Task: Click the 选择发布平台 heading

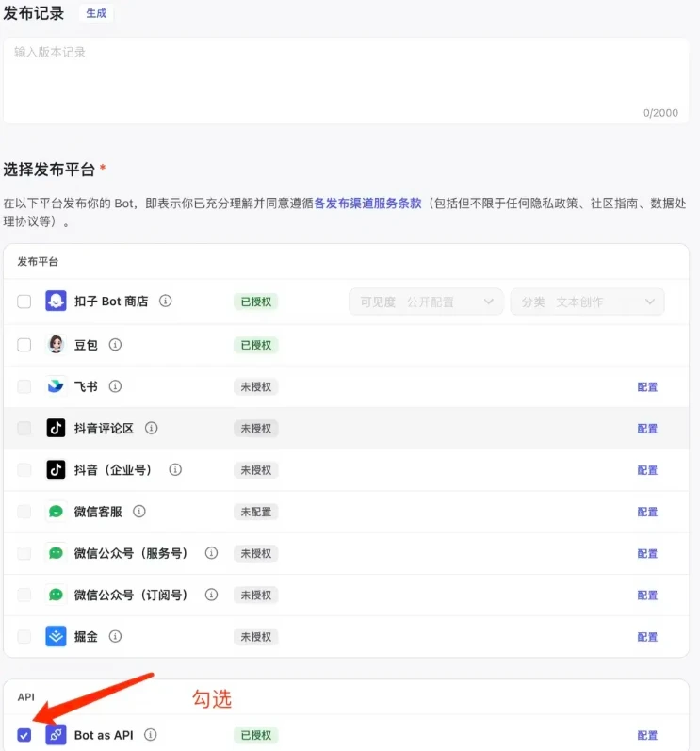Action: (x=49, y=169)
